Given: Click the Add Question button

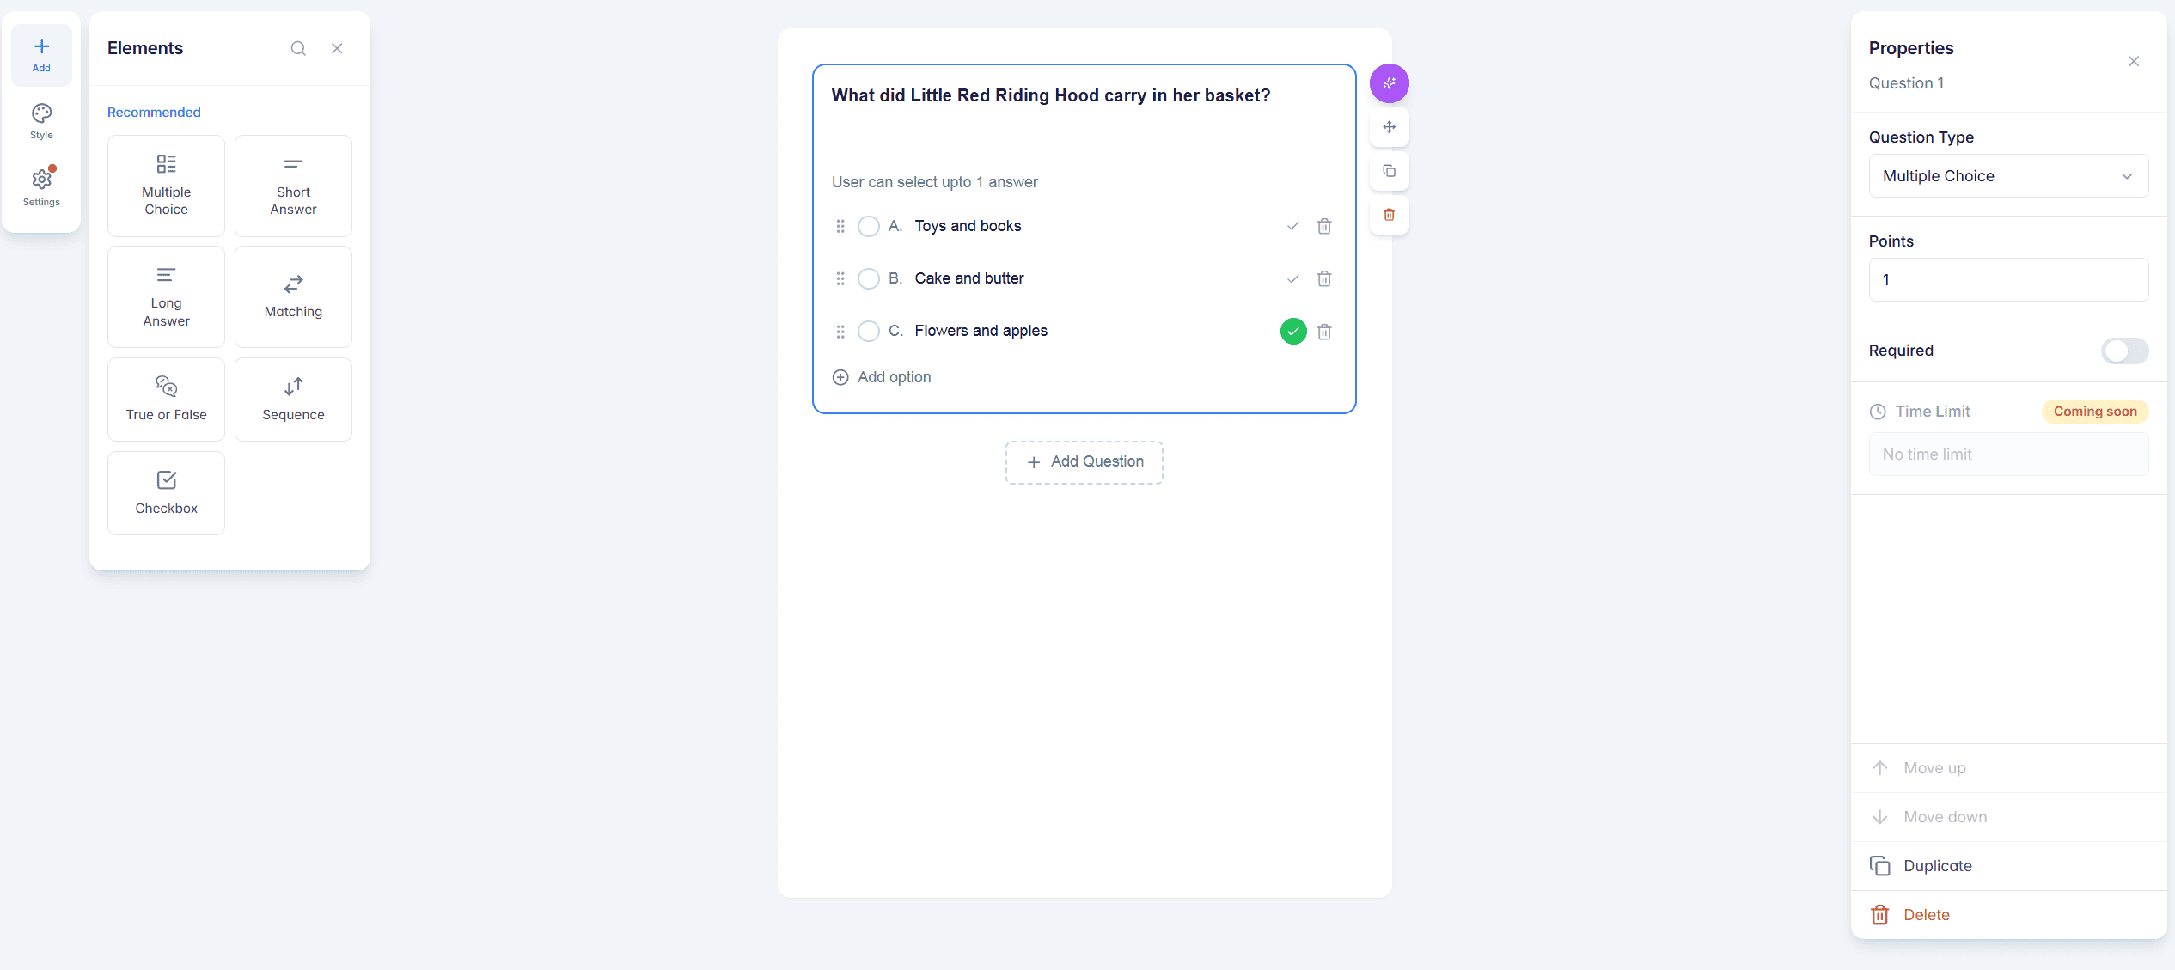Looking at the screenshot, I should pyautogui.click(x=1084, y=462).
